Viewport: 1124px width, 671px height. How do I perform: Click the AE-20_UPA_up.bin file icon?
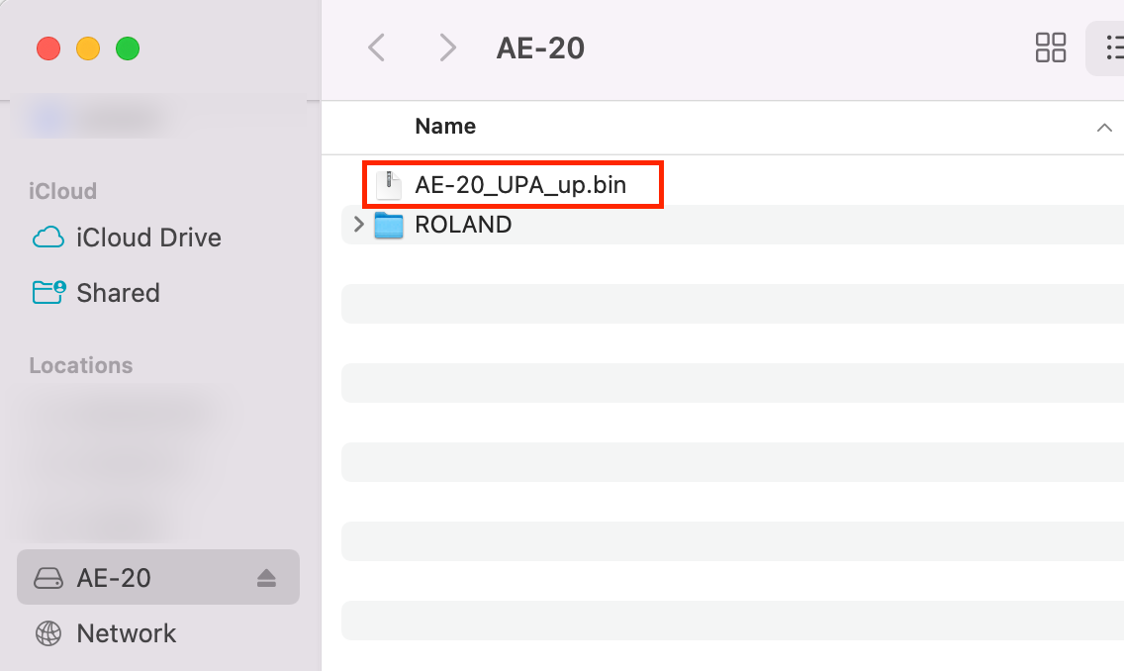coord(389,184)
